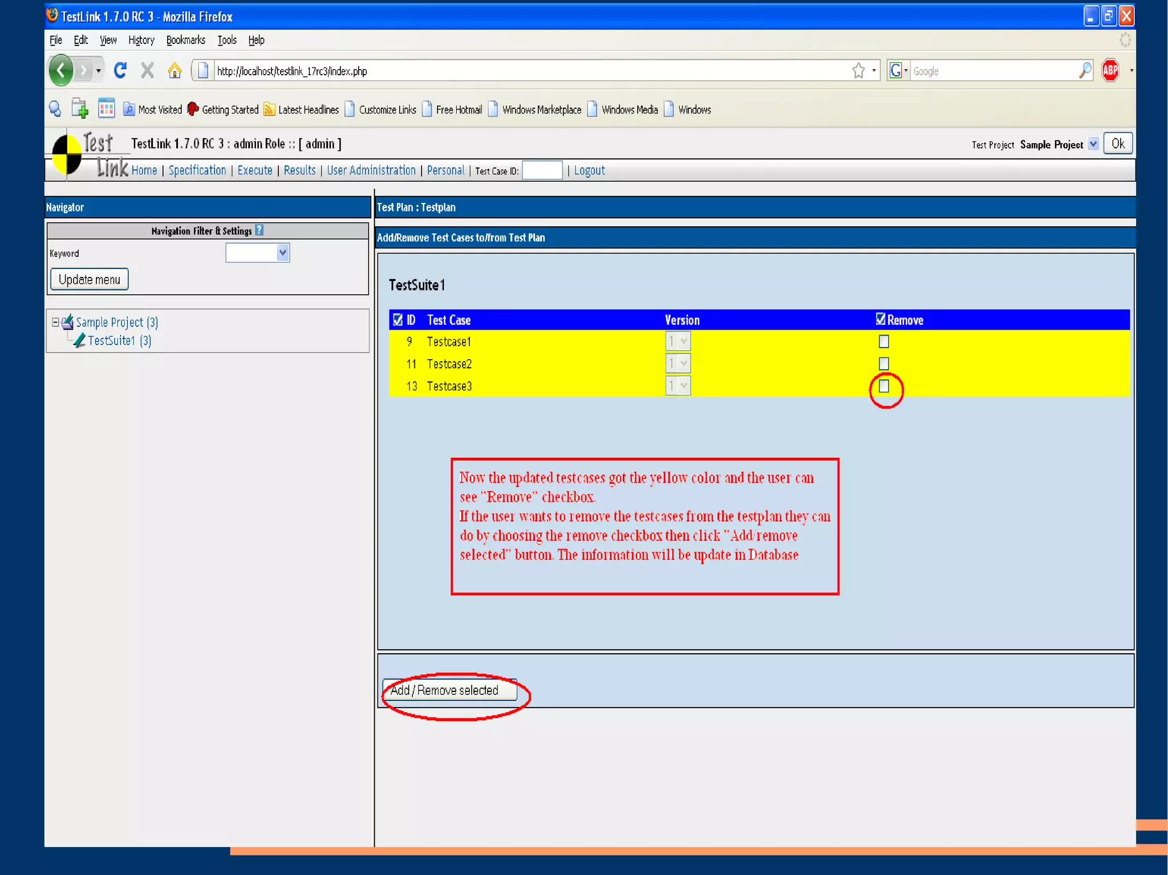Open the bookmark star dropdown arrow
Image resolution: width=1168 pixels, height=875 pixels.
point(874,71)
